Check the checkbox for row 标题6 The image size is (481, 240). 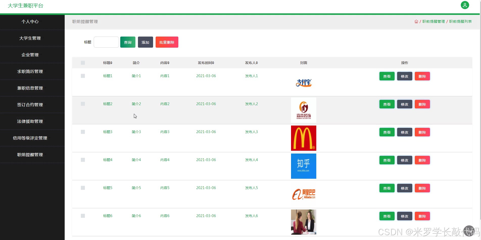[x=83, y=216]
